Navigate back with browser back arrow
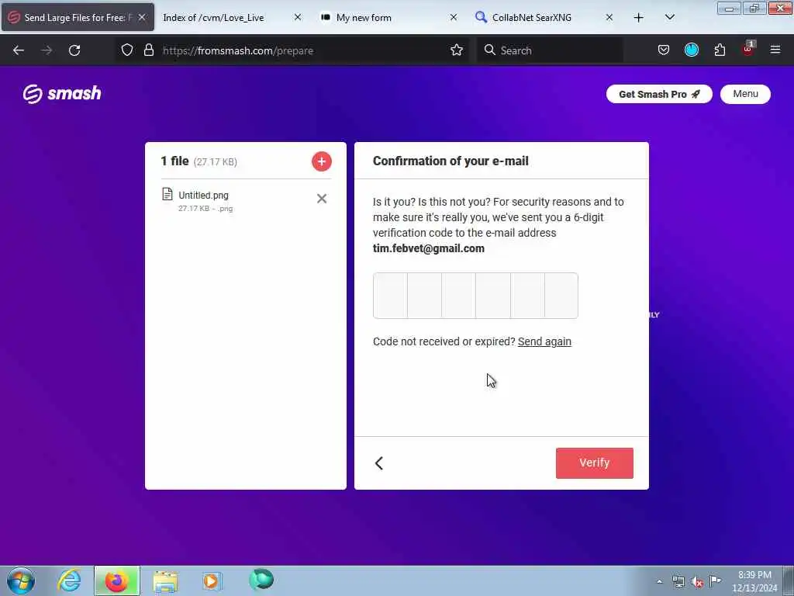 (19, 50)
